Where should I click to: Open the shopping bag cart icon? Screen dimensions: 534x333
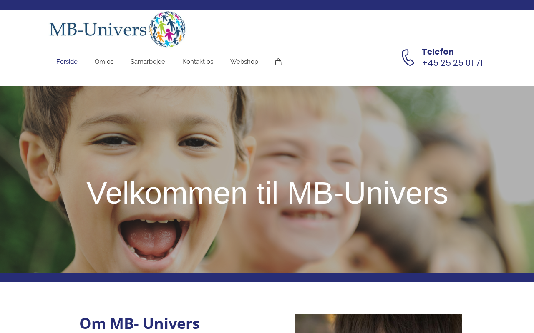278,62
